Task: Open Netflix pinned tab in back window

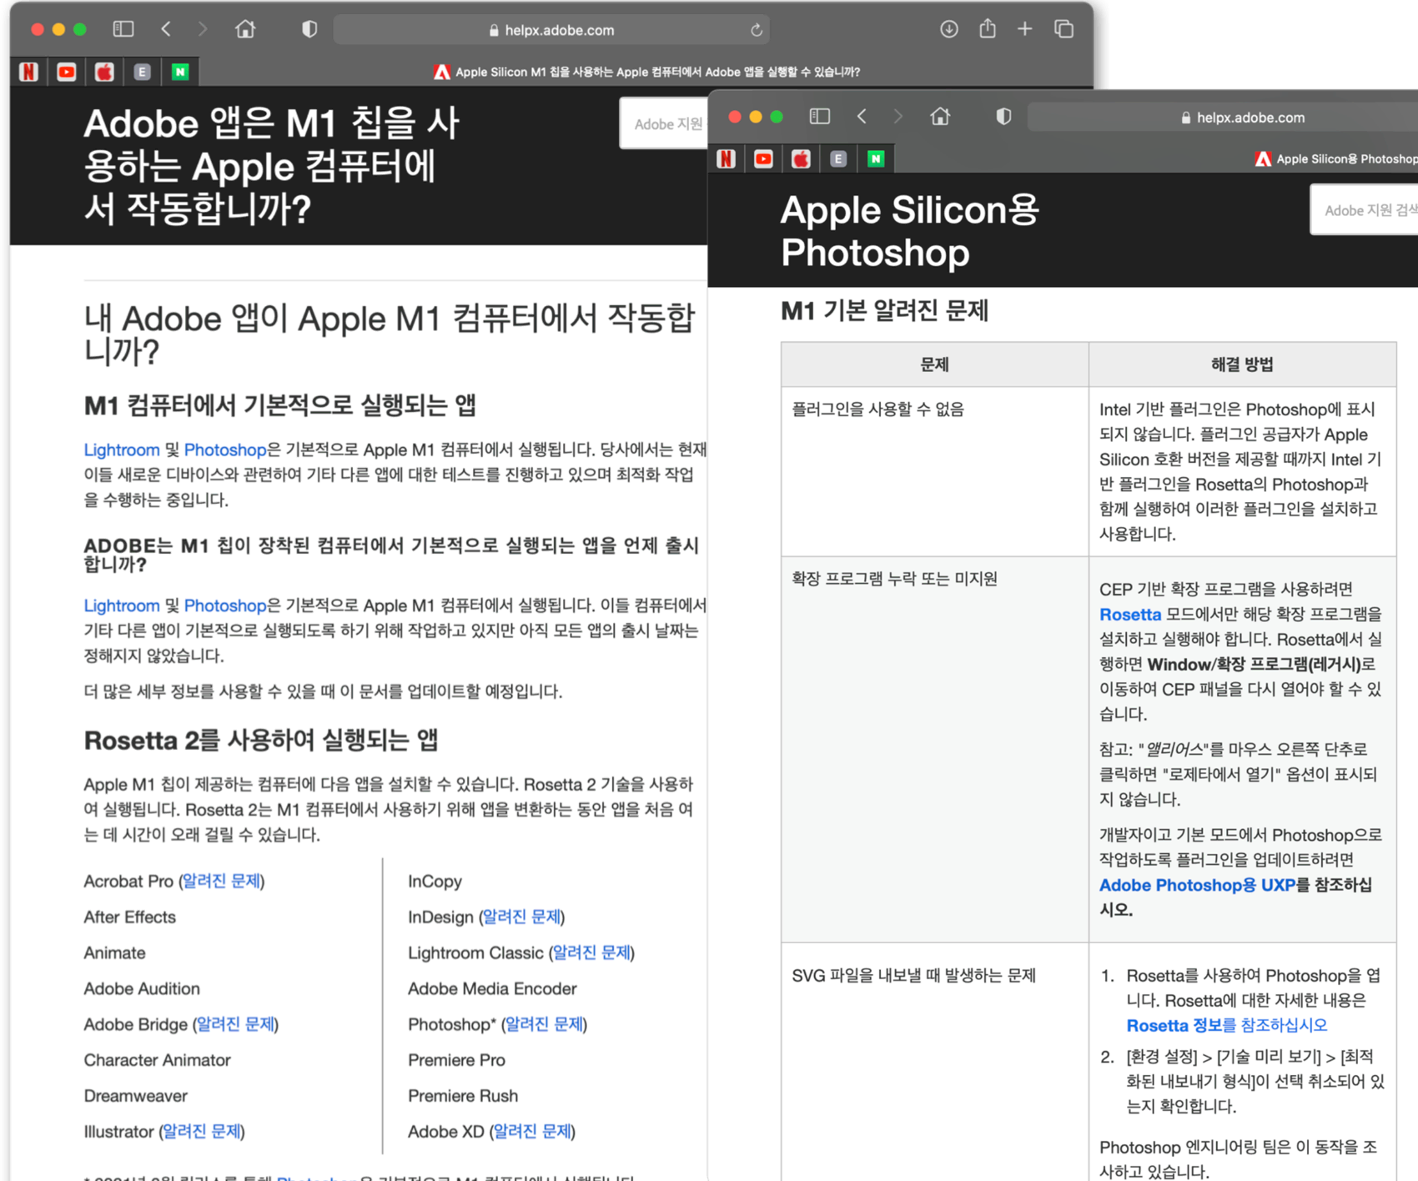Action: 29,72
